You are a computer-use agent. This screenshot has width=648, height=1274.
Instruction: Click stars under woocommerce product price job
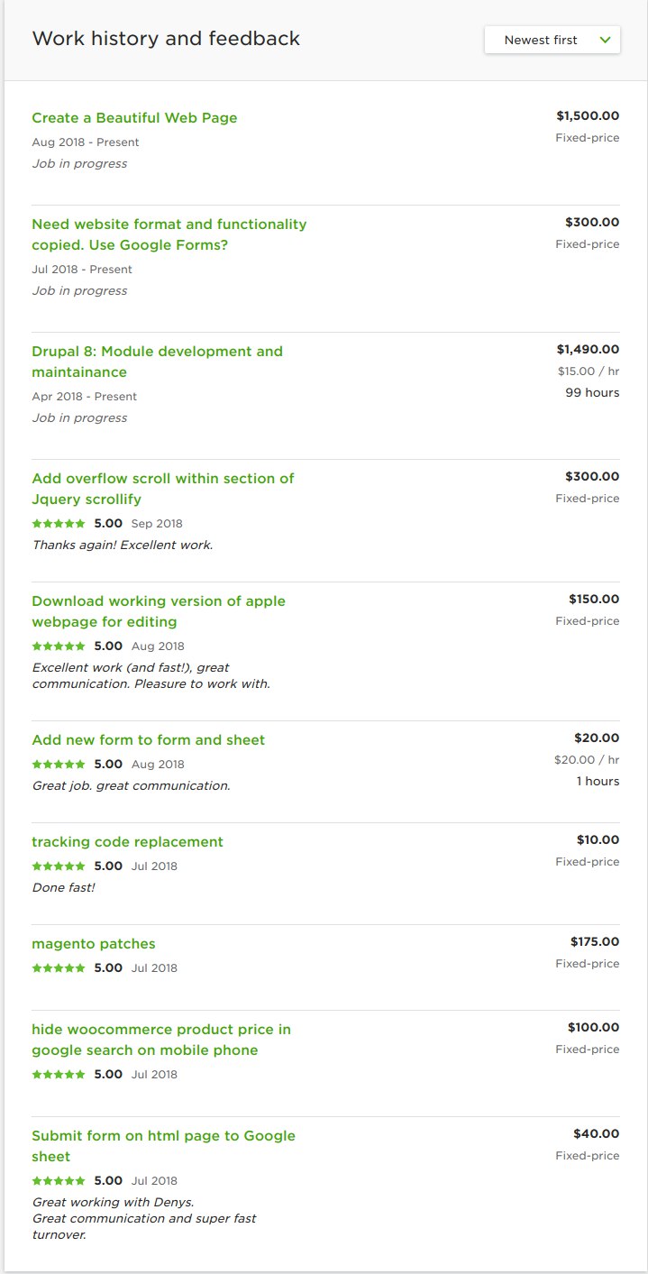pos(59,1074)
